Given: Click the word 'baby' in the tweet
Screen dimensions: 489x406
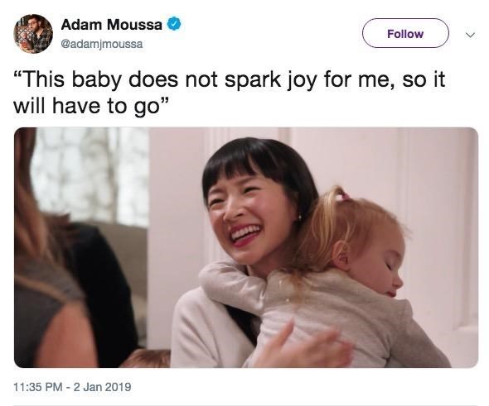Looking at the screenshot, I should click(x=97, y=80).
